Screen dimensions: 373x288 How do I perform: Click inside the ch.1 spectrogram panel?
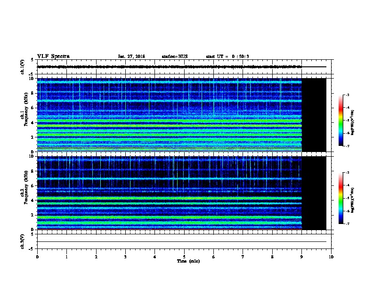(170, 115)
